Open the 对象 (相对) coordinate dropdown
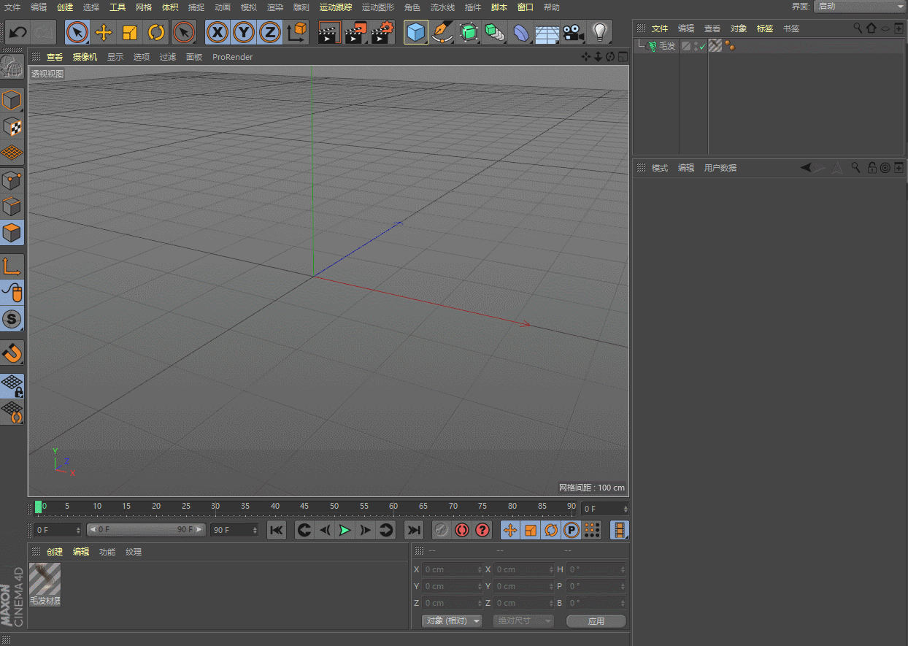 click(453, 621)
